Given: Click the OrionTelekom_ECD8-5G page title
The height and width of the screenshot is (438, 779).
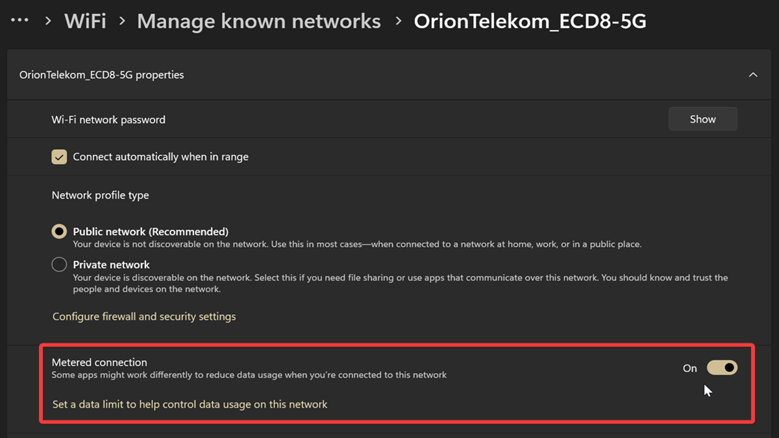Looking at the screenshot, I should (530, 21).
